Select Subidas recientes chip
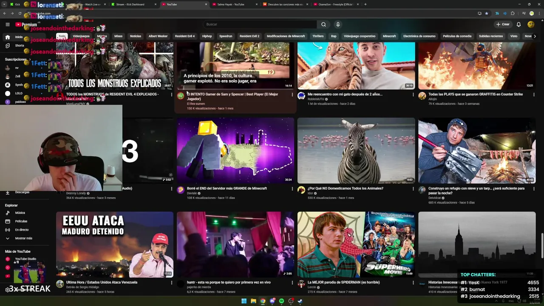Screen dimensions: 544x306 click(491, 36)
